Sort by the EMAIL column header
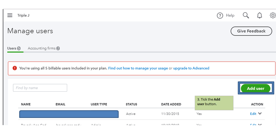This screenshot has width=276, height=134. pos(60,104)
